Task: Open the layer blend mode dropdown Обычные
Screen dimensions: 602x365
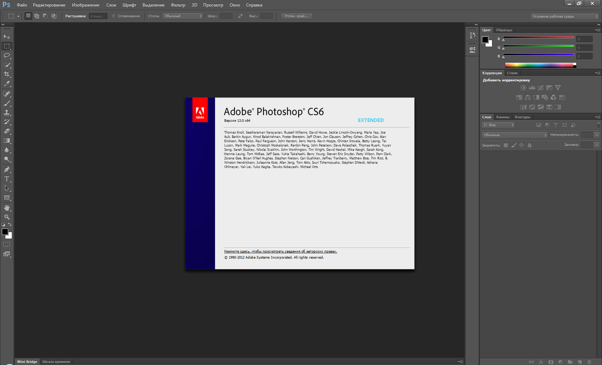Action: click(x=515, y=135)
